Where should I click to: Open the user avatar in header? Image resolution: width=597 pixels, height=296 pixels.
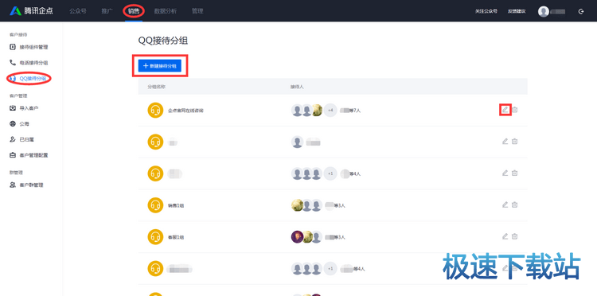tap(544, 11)
